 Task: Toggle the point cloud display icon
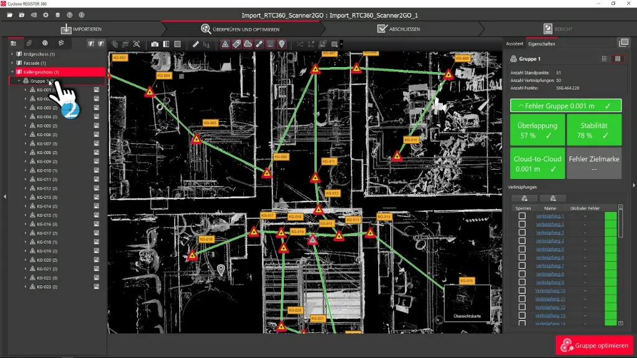tap(248, 44)
